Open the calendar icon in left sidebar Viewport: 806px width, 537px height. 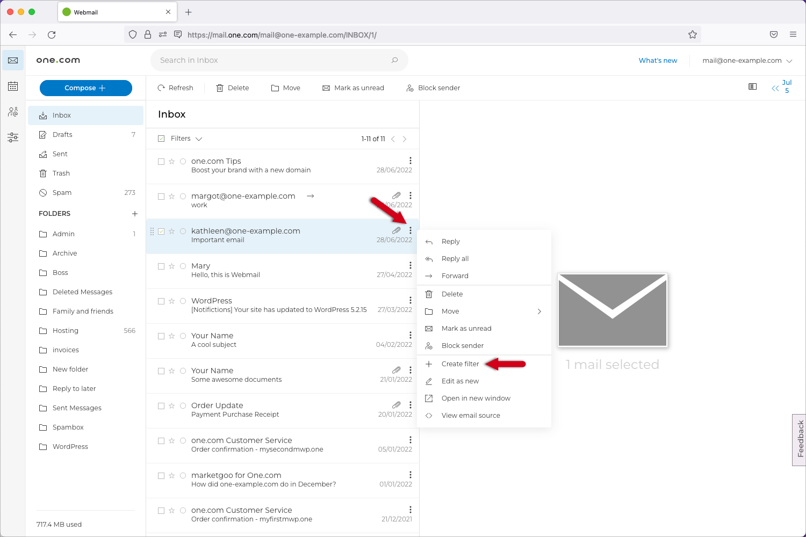pyautogui.click(x=13, y=86)
